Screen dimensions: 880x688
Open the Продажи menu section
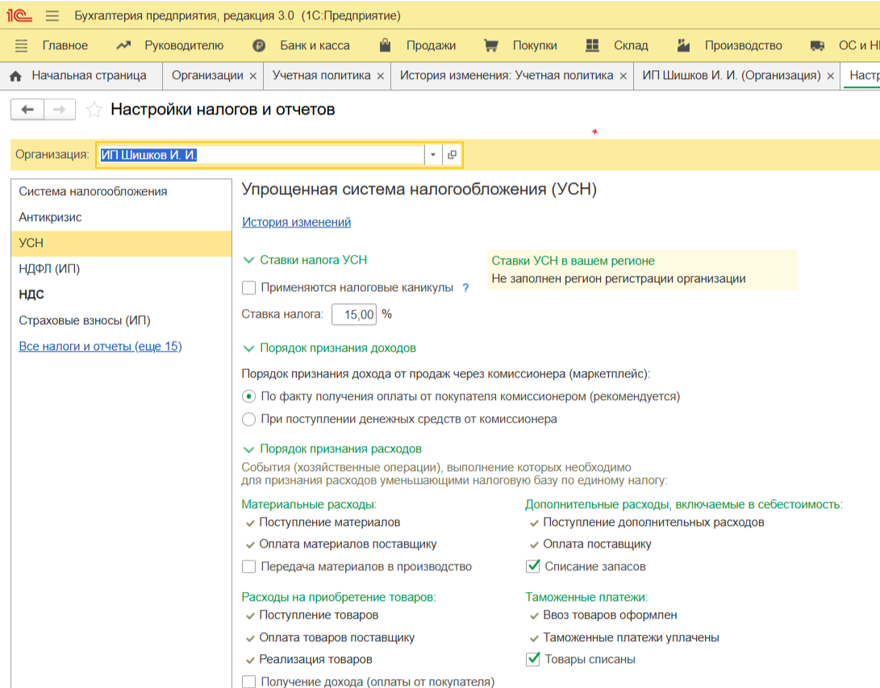coord(431,45)
